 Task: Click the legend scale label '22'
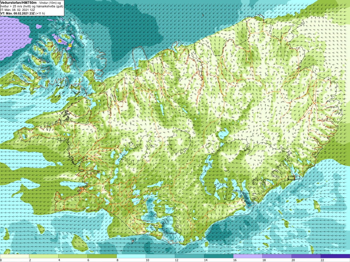(x=322, y=260)
